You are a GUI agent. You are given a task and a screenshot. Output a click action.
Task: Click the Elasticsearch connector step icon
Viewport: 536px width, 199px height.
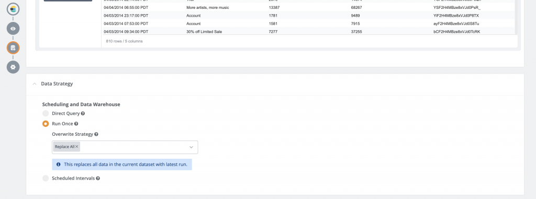(x=13, y=9)
